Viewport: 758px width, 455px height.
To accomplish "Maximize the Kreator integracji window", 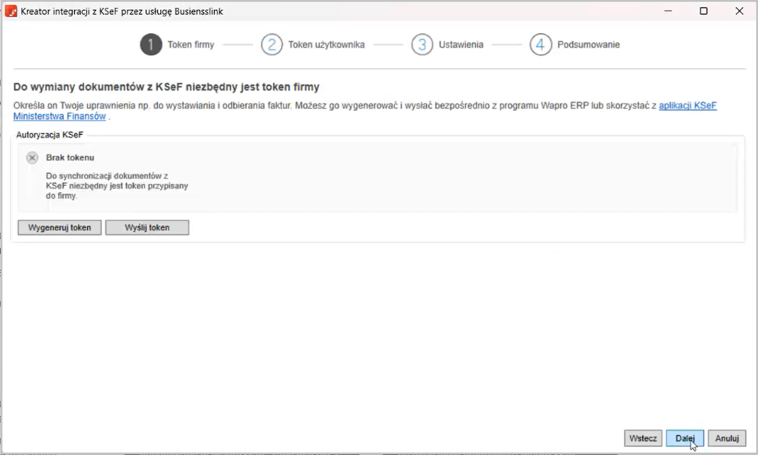I will click(704, 11).
